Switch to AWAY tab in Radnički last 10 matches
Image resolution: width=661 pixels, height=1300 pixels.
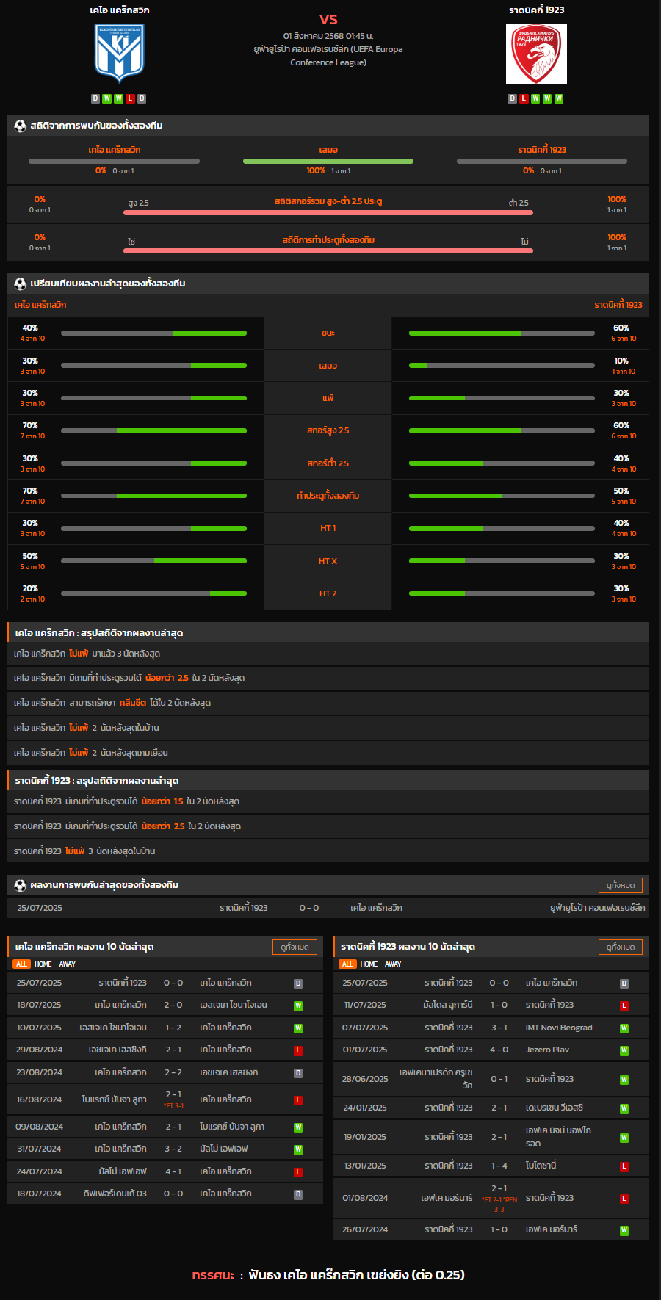tap(393, 964)
